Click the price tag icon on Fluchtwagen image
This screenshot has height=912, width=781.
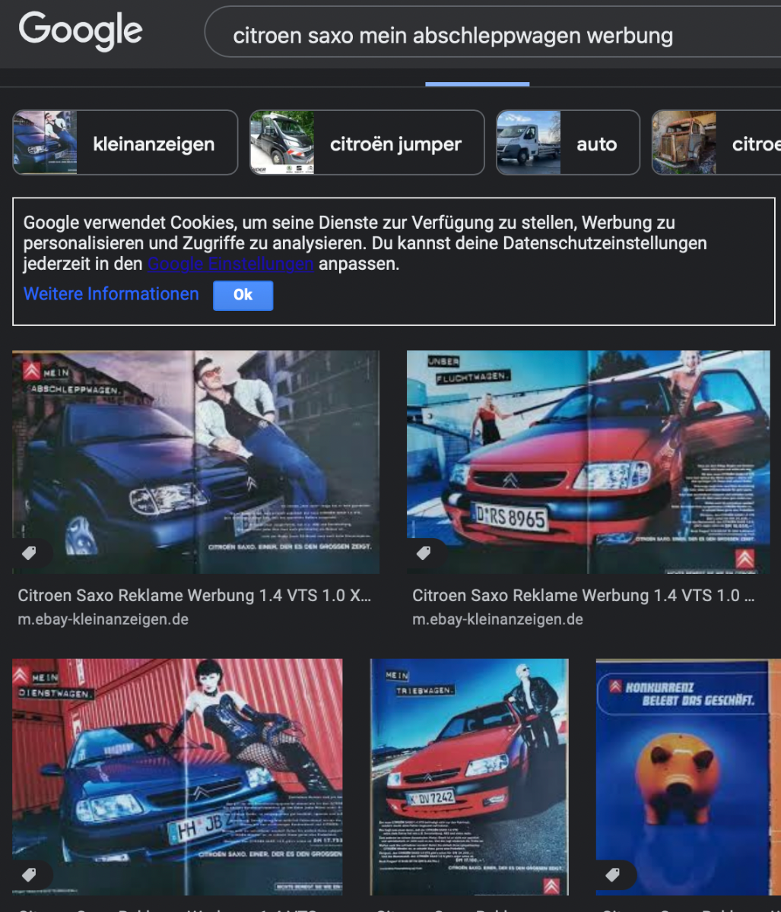[424, 553]
